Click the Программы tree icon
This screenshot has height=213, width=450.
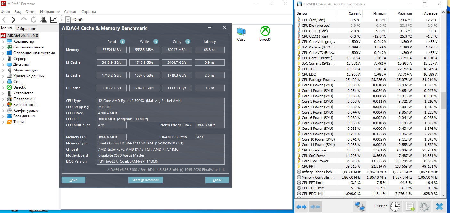tap(9, 99)
